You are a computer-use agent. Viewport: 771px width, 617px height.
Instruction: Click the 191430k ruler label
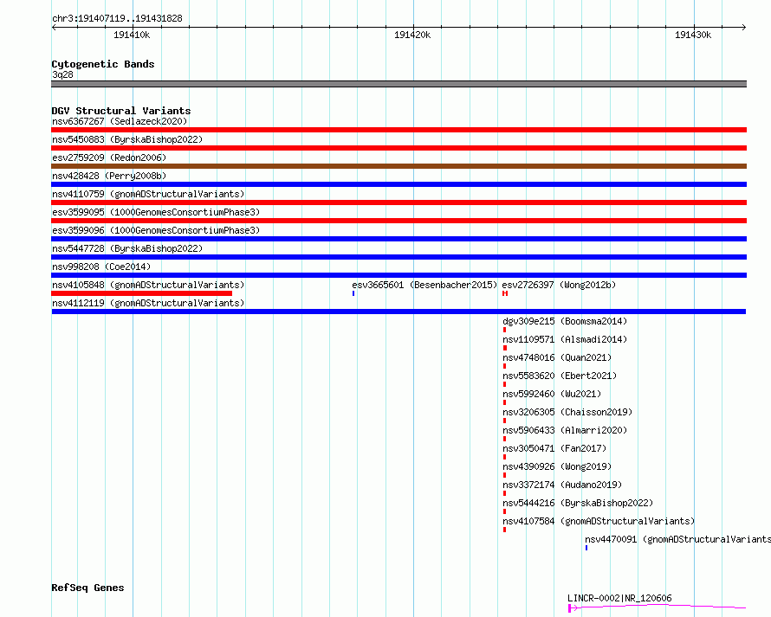point(693,35)
